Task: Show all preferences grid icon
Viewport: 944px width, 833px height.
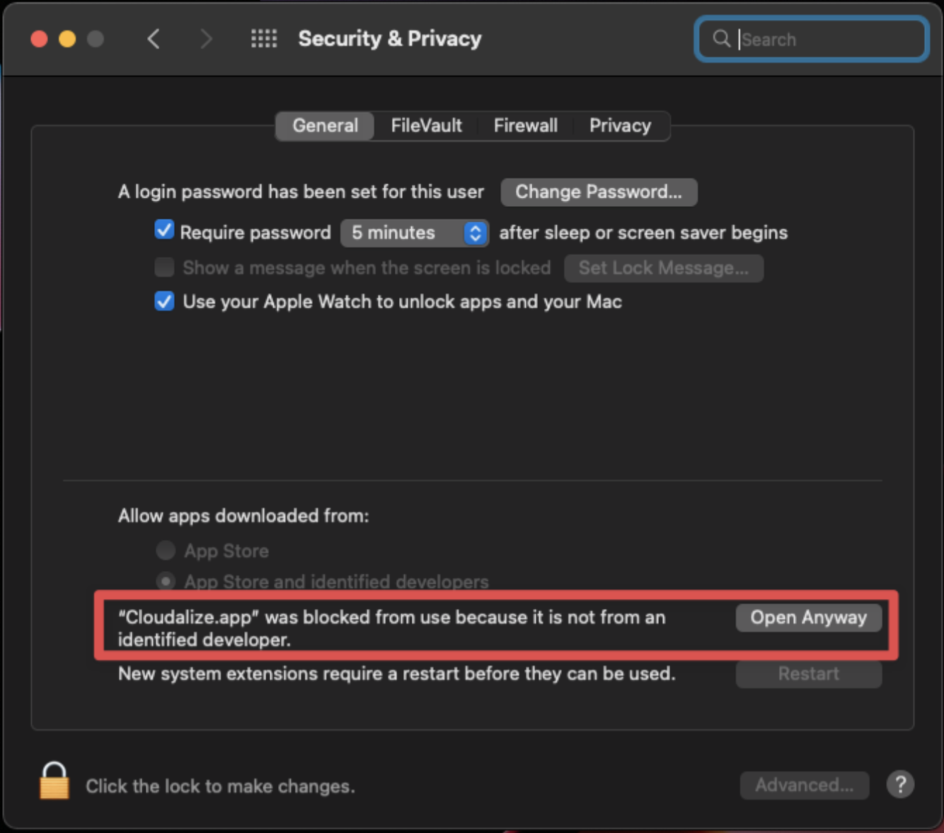Action: point(264,38)
